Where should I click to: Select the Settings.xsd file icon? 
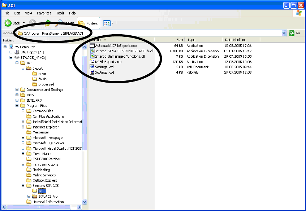click(x=92, y=72)
